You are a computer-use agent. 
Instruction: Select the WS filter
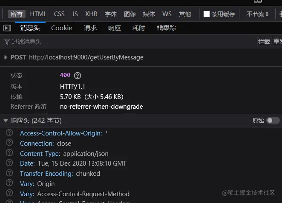pyautogui.click(x=167, y=14)
